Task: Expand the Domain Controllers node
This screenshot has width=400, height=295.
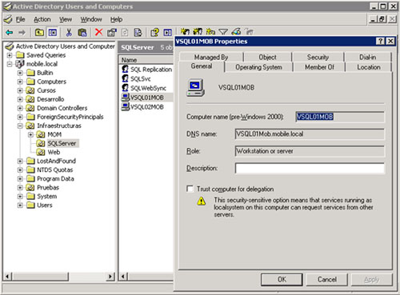Action: 20,108
